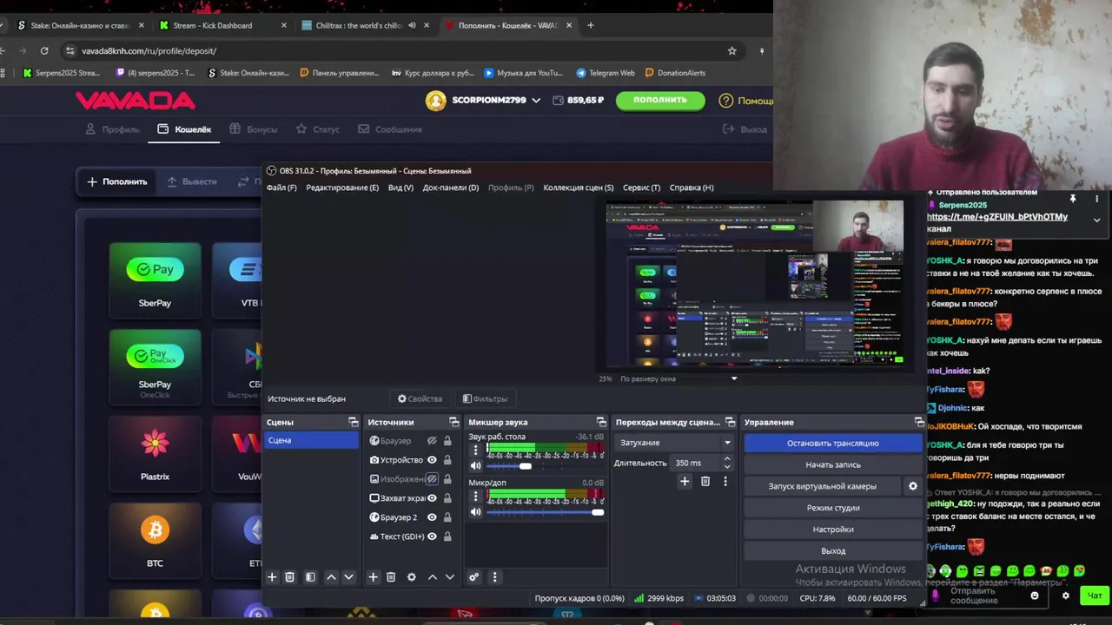
Task: Move scene down in Scenes panel
Action: [348, 577]
